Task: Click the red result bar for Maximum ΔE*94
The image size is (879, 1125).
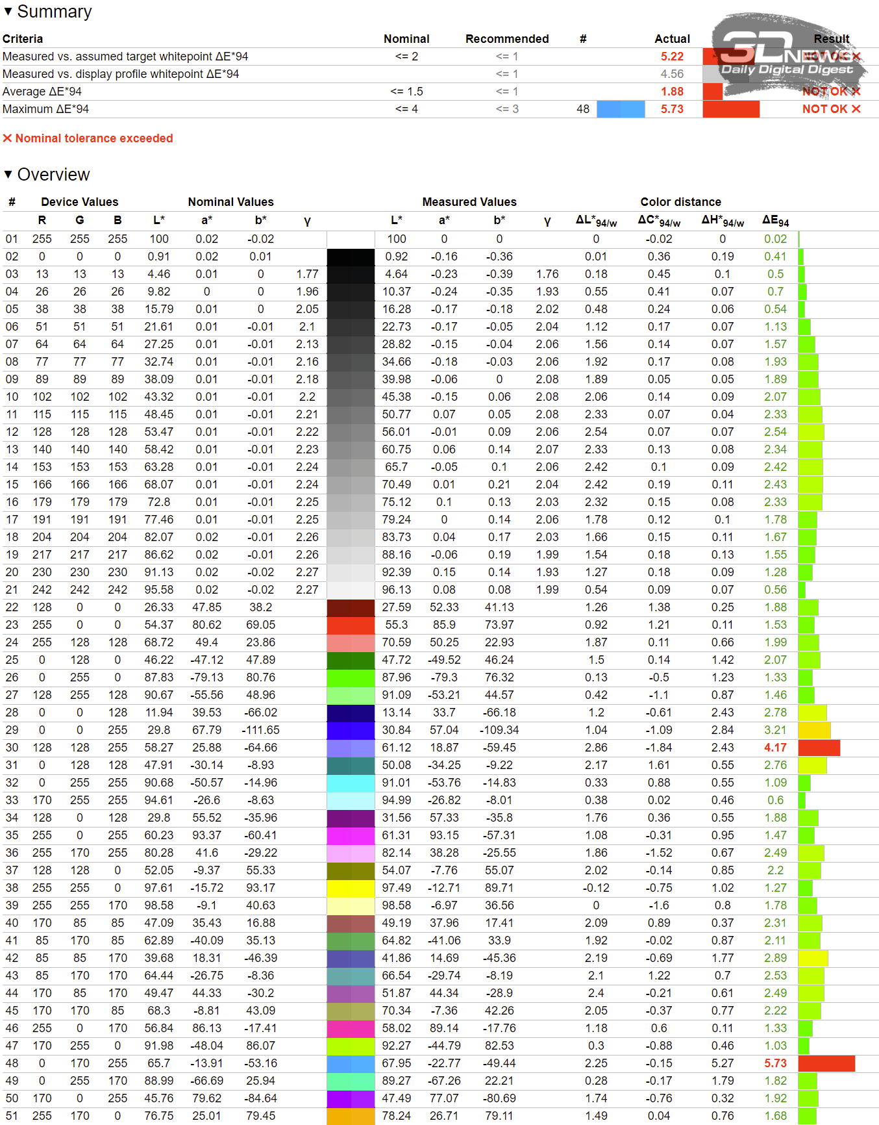Action: pyautogui.click(x=731, y=109)
